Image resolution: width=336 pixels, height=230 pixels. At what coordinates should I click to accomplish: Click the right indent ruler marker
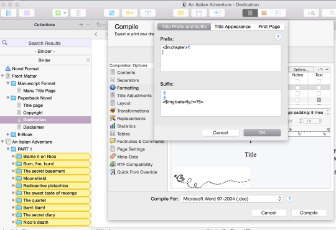(329, 129)
